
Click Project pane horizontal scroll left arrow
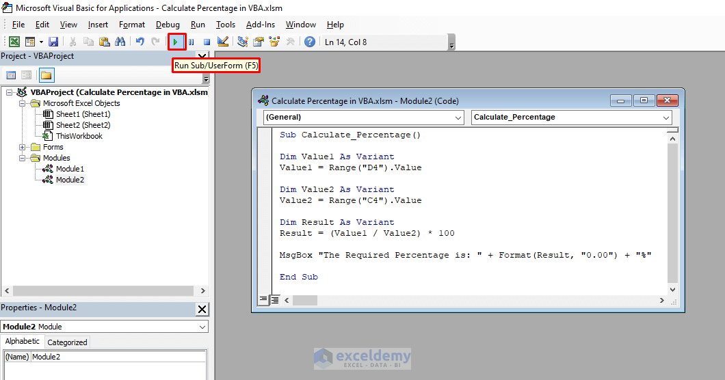pos(7,290)
